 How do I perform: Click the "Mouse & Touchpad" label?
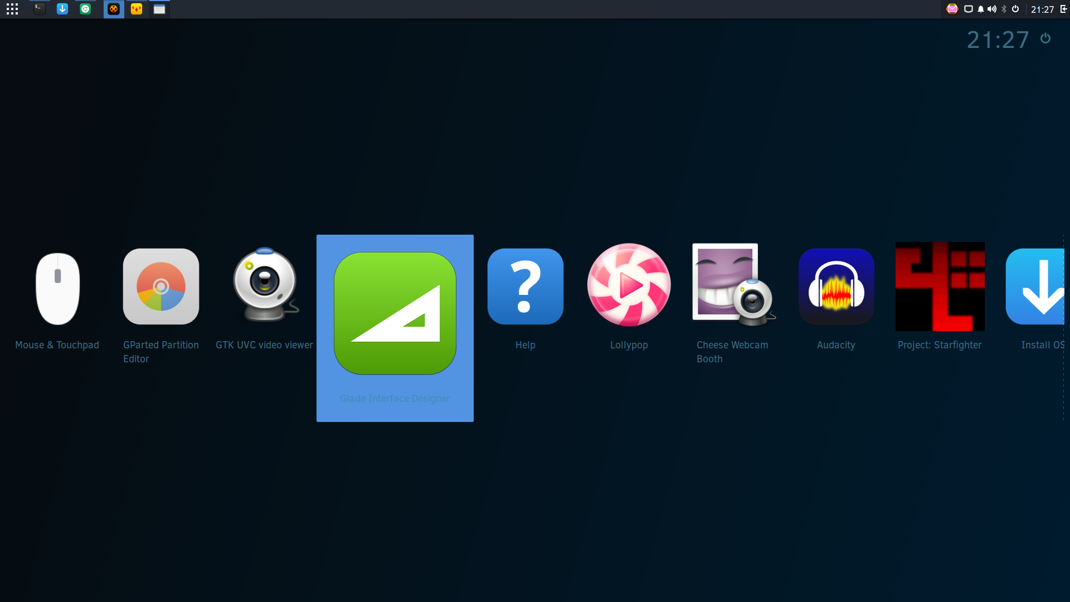tap(57, 345)
